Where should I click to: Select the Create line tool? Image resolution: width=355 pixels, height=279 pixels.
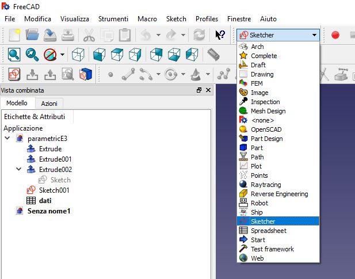128,74
